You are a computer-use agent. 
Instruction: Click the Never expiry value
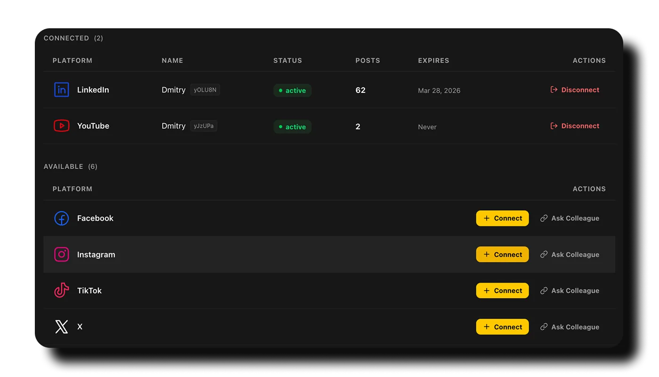click(x=427, y=127)
